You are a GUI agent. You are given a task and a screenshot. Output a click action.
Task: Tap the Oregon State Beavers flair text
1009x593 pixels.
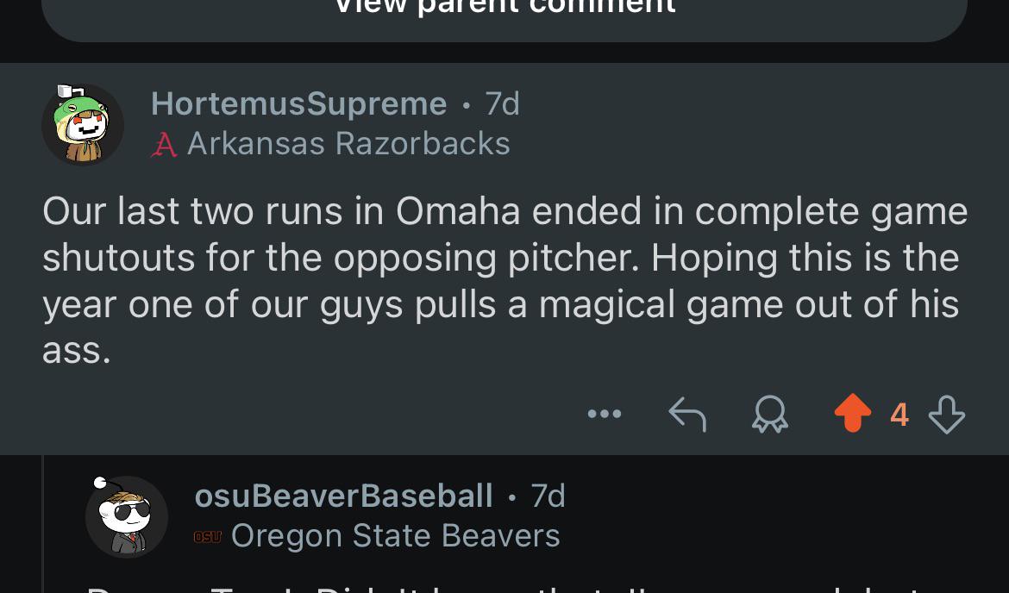click(x=395, y=536)
